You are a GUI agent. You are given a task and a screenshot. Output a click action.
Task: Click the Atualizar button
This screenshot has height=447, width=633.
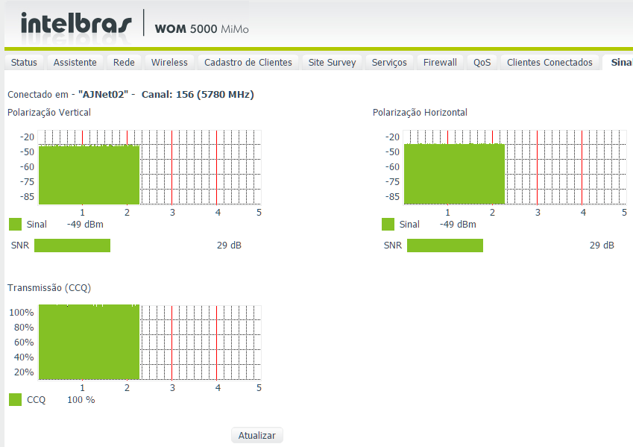[256, 435]
